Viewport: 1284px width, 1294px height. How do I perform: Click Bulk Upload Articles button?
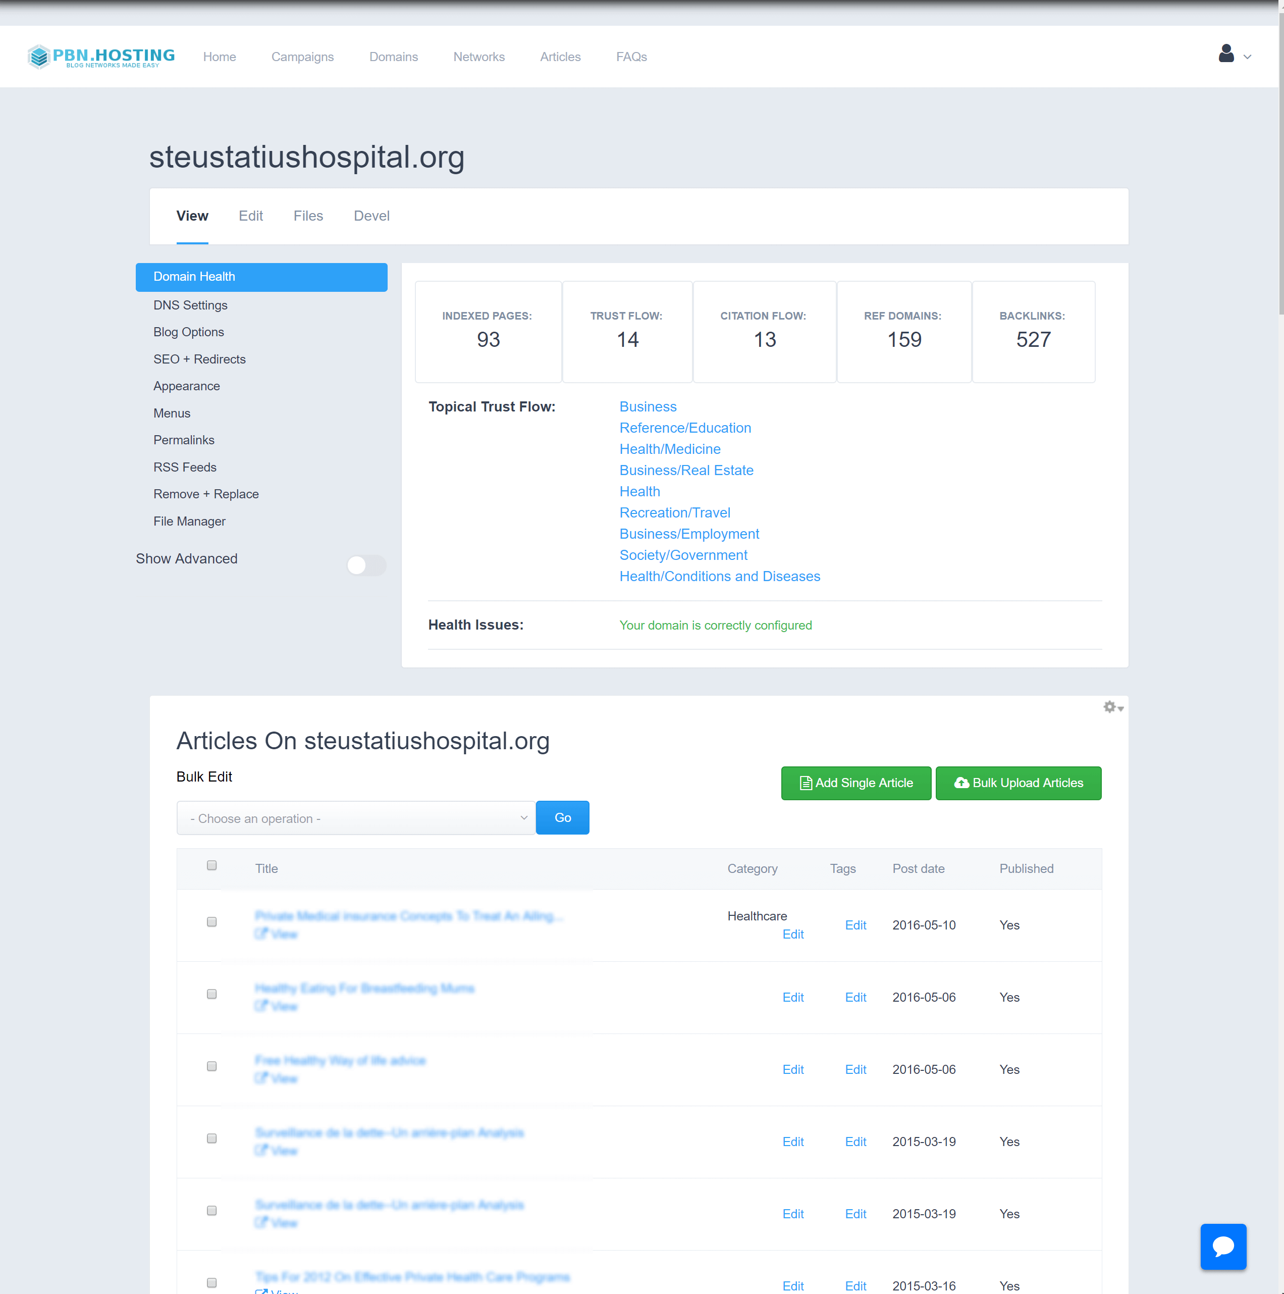click(1018, 783)
